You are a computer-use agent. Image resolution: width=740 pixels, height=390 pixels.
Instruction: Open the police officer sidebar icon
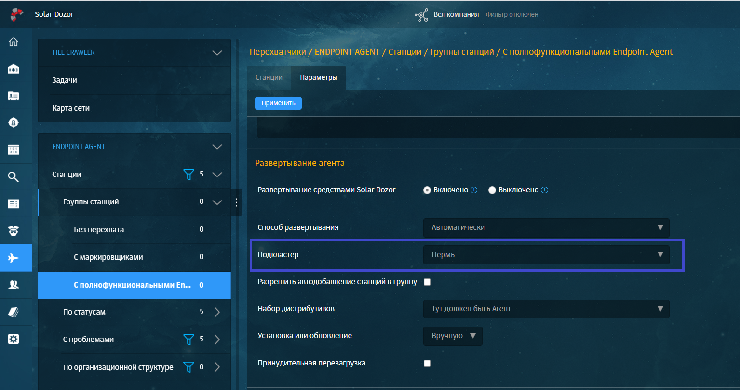point(13,231)
